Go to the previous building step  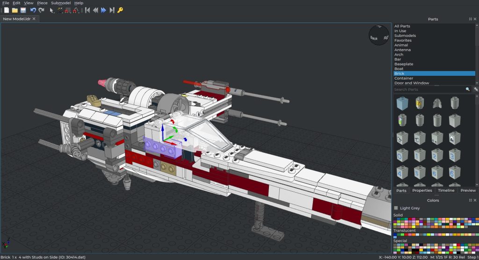[95, 10]
